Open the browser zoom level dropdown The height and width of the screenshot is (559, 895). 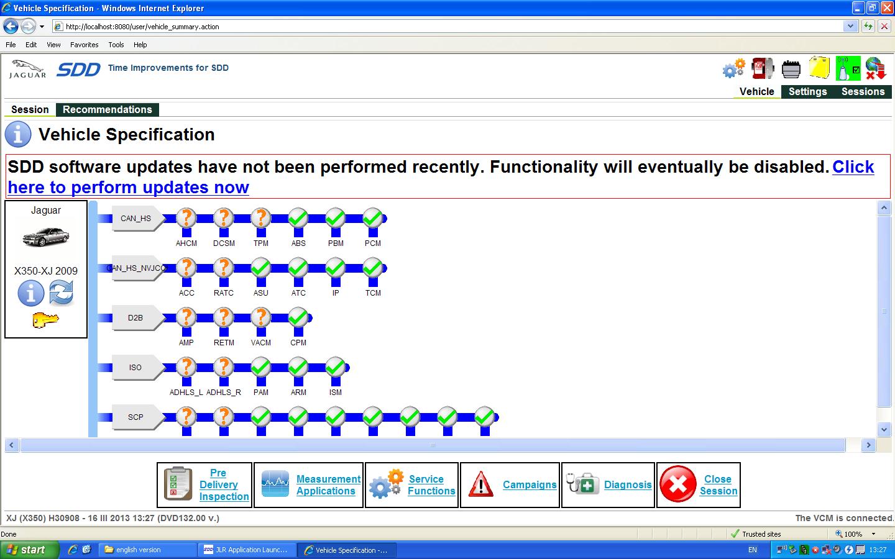click(873, 534)
